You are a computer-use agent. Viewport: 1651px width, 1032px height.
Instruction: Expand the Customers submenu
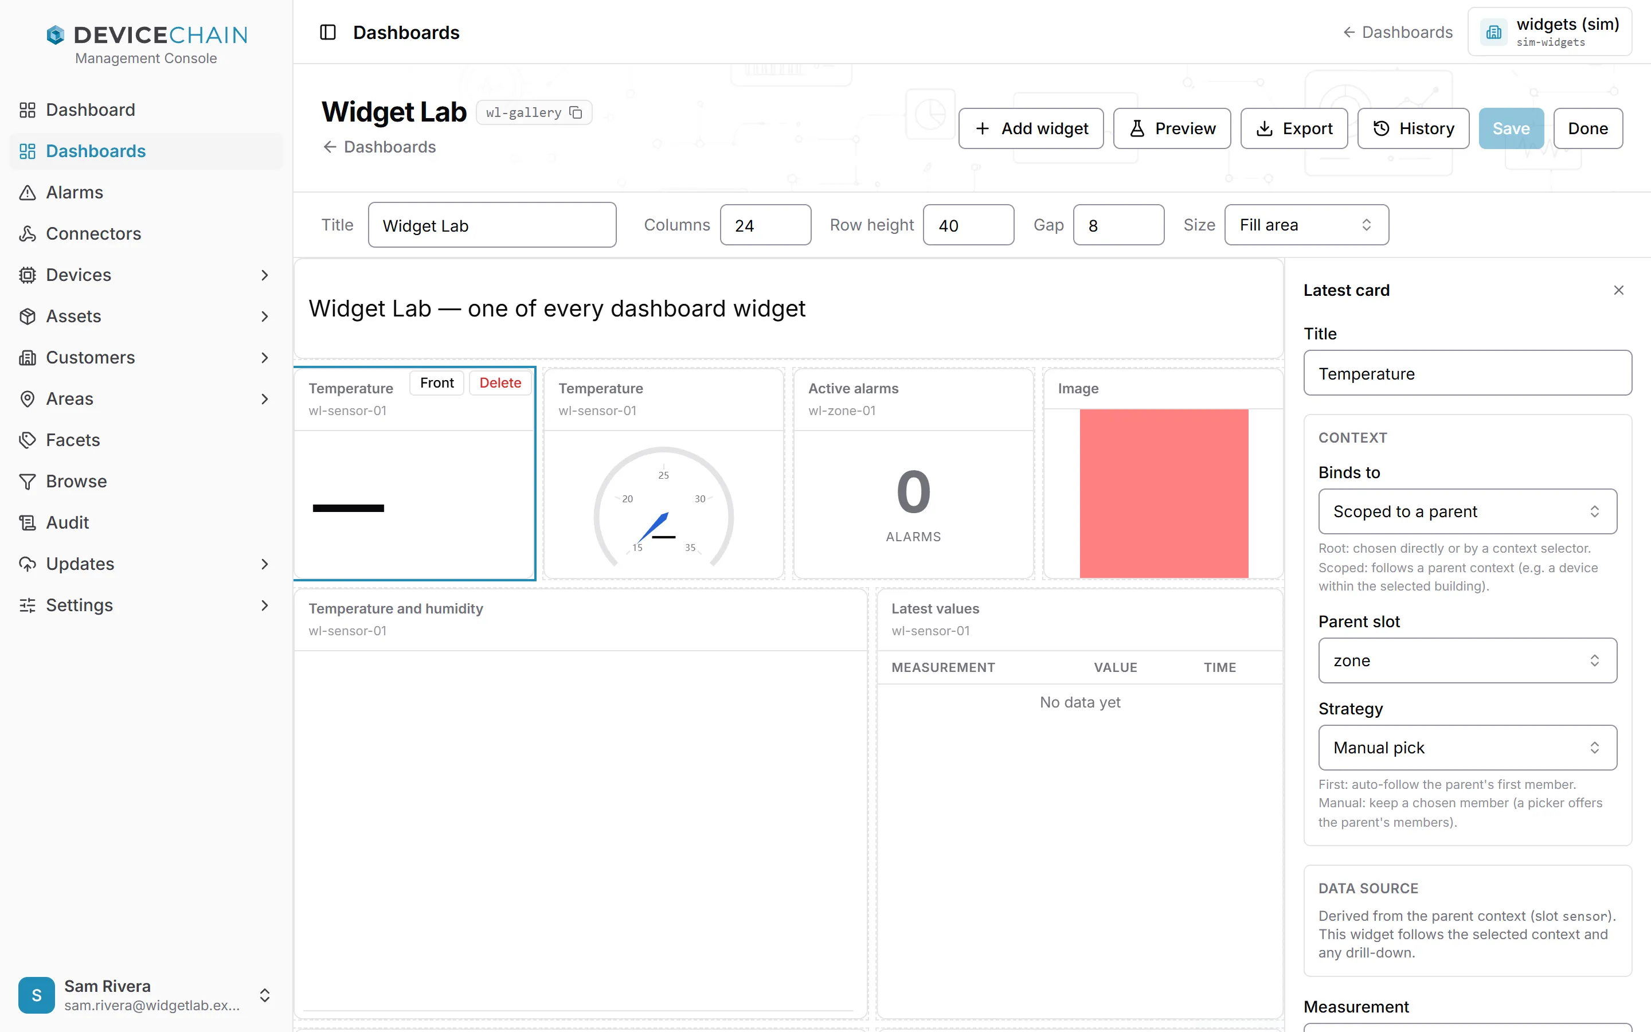(x=265, y=357)
